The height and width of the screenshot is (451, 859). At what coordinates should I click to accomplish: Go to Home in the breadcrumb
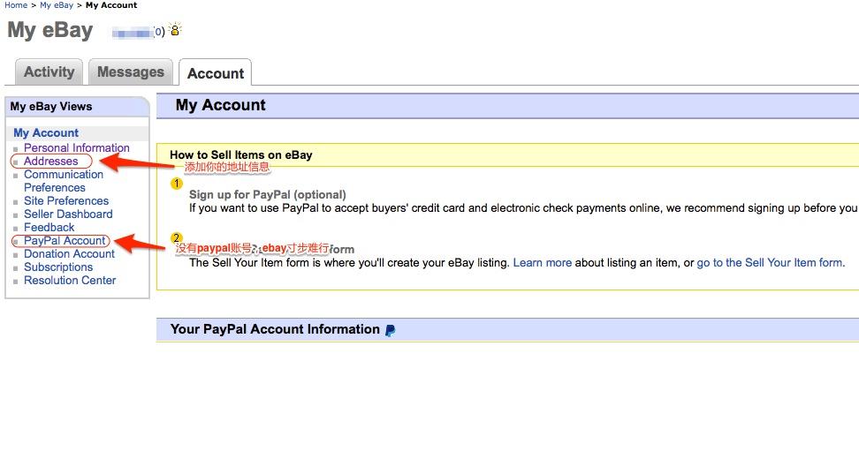point(16,5)
